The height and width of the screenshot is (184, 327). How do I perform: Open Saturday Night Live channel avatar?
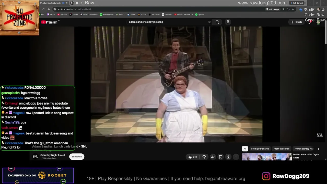(35, 156)
